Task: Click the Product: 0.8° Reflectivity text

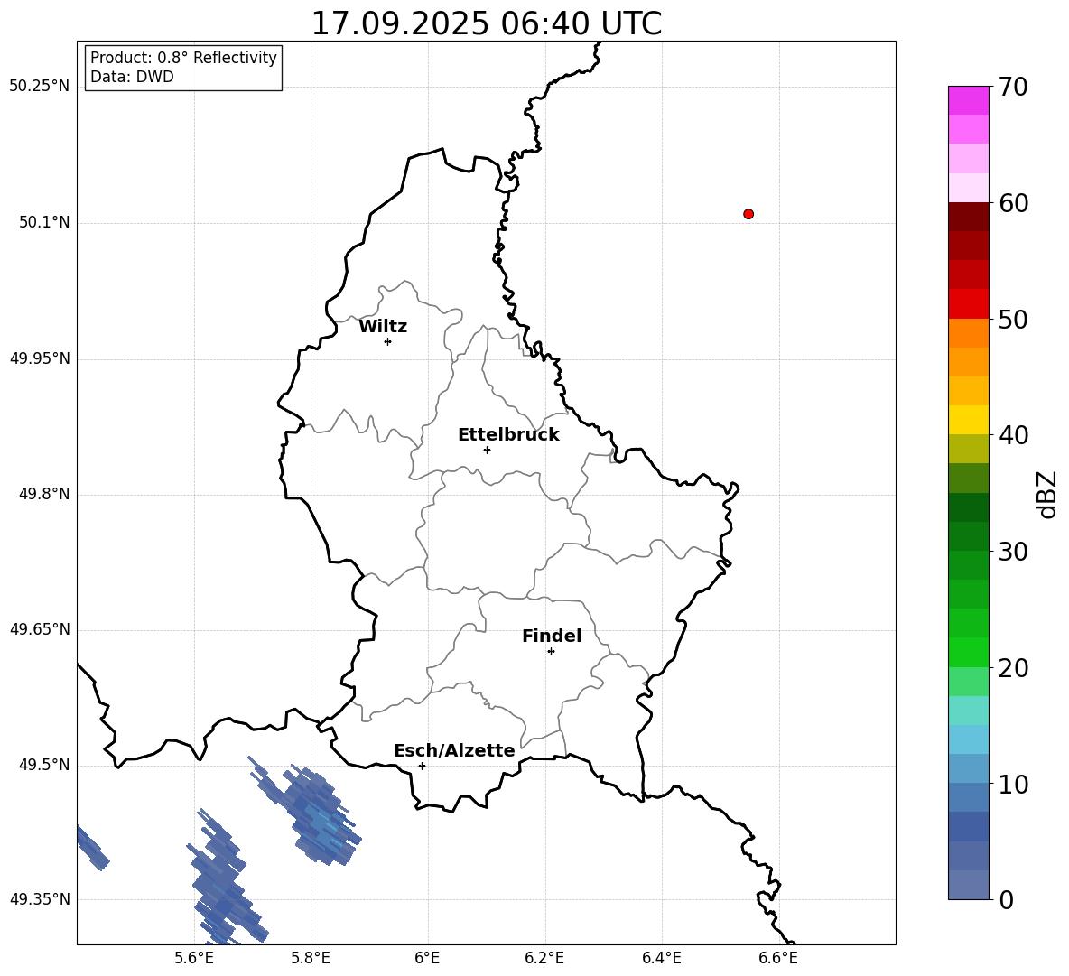Action: [x=183, y=58]
